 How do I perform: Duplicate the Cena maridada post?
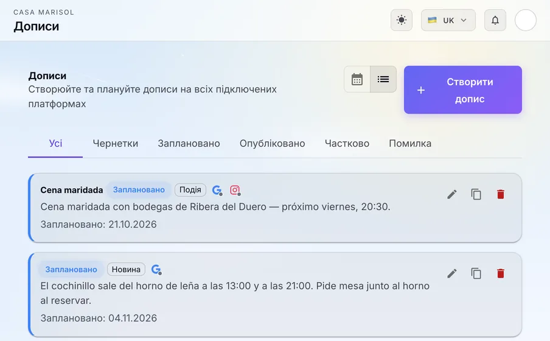click(476, 194)
